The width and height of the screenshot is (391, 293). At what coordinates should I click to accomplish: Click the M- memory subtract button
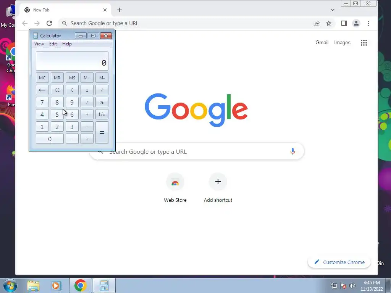coord(102,78)
